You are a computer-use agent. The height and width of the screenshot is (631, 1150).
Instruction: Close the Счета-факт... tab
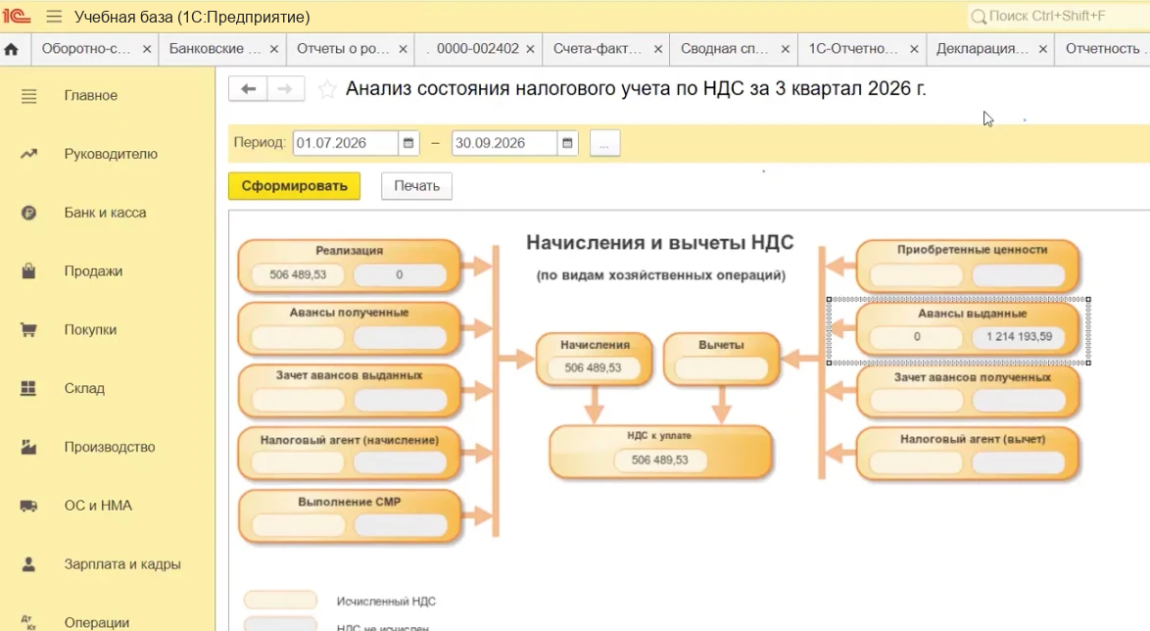(658, 49)
